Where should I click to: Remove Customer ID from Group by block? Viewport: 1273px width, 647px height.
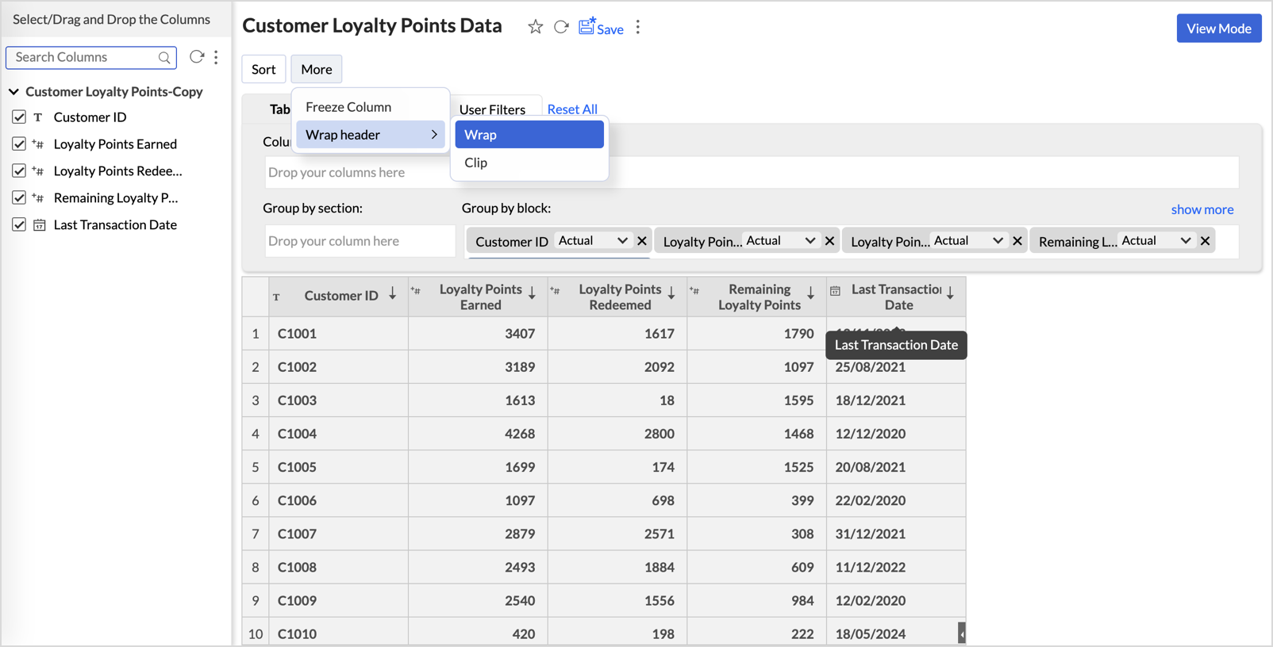click(642, 241)
